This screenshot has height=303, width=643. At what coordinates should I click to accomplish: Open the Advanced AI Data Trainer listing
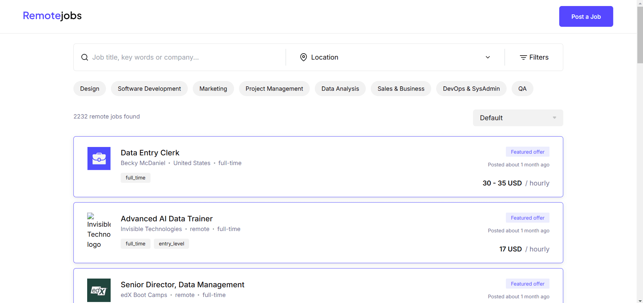pos(167,219)
